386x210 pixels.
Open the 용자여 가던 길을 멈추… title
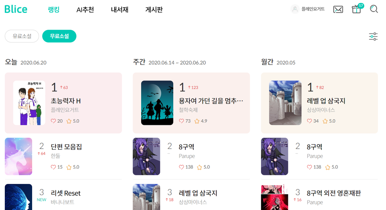coord(211,101)
